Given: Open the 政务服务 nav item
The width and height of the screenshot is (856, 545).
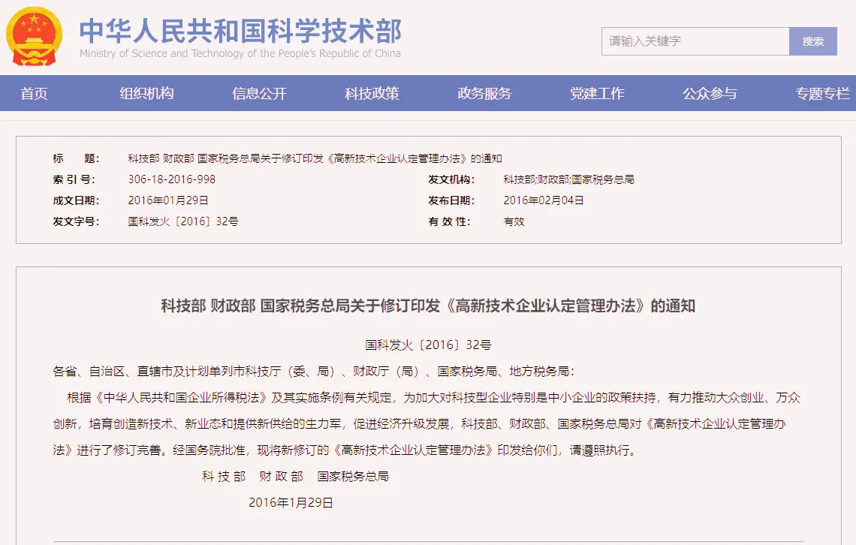Looking at the screenshot, I should (x=484, y=93).
